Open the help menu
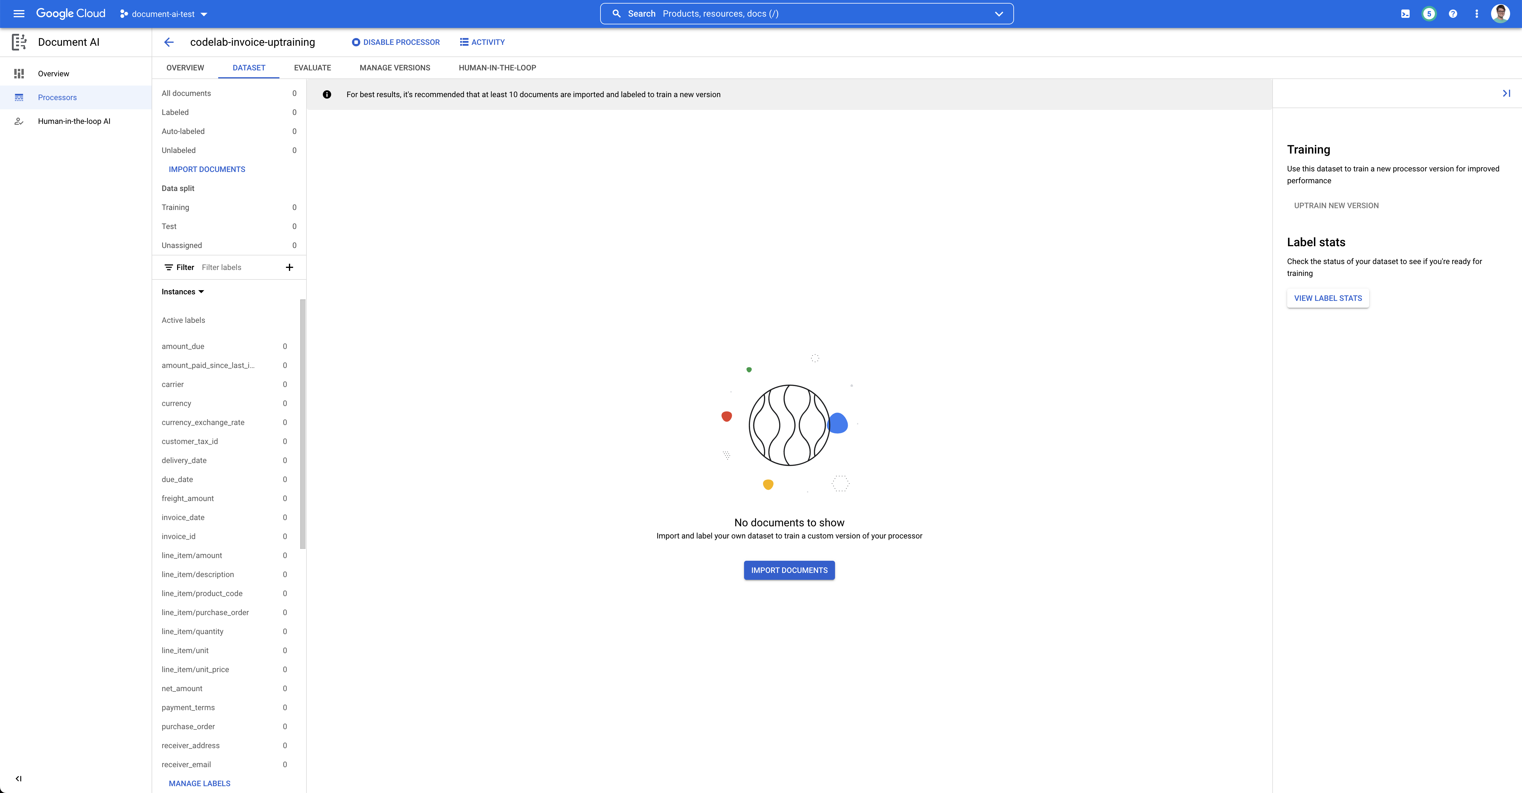Screen dimensions: 1522x793 1453,13
